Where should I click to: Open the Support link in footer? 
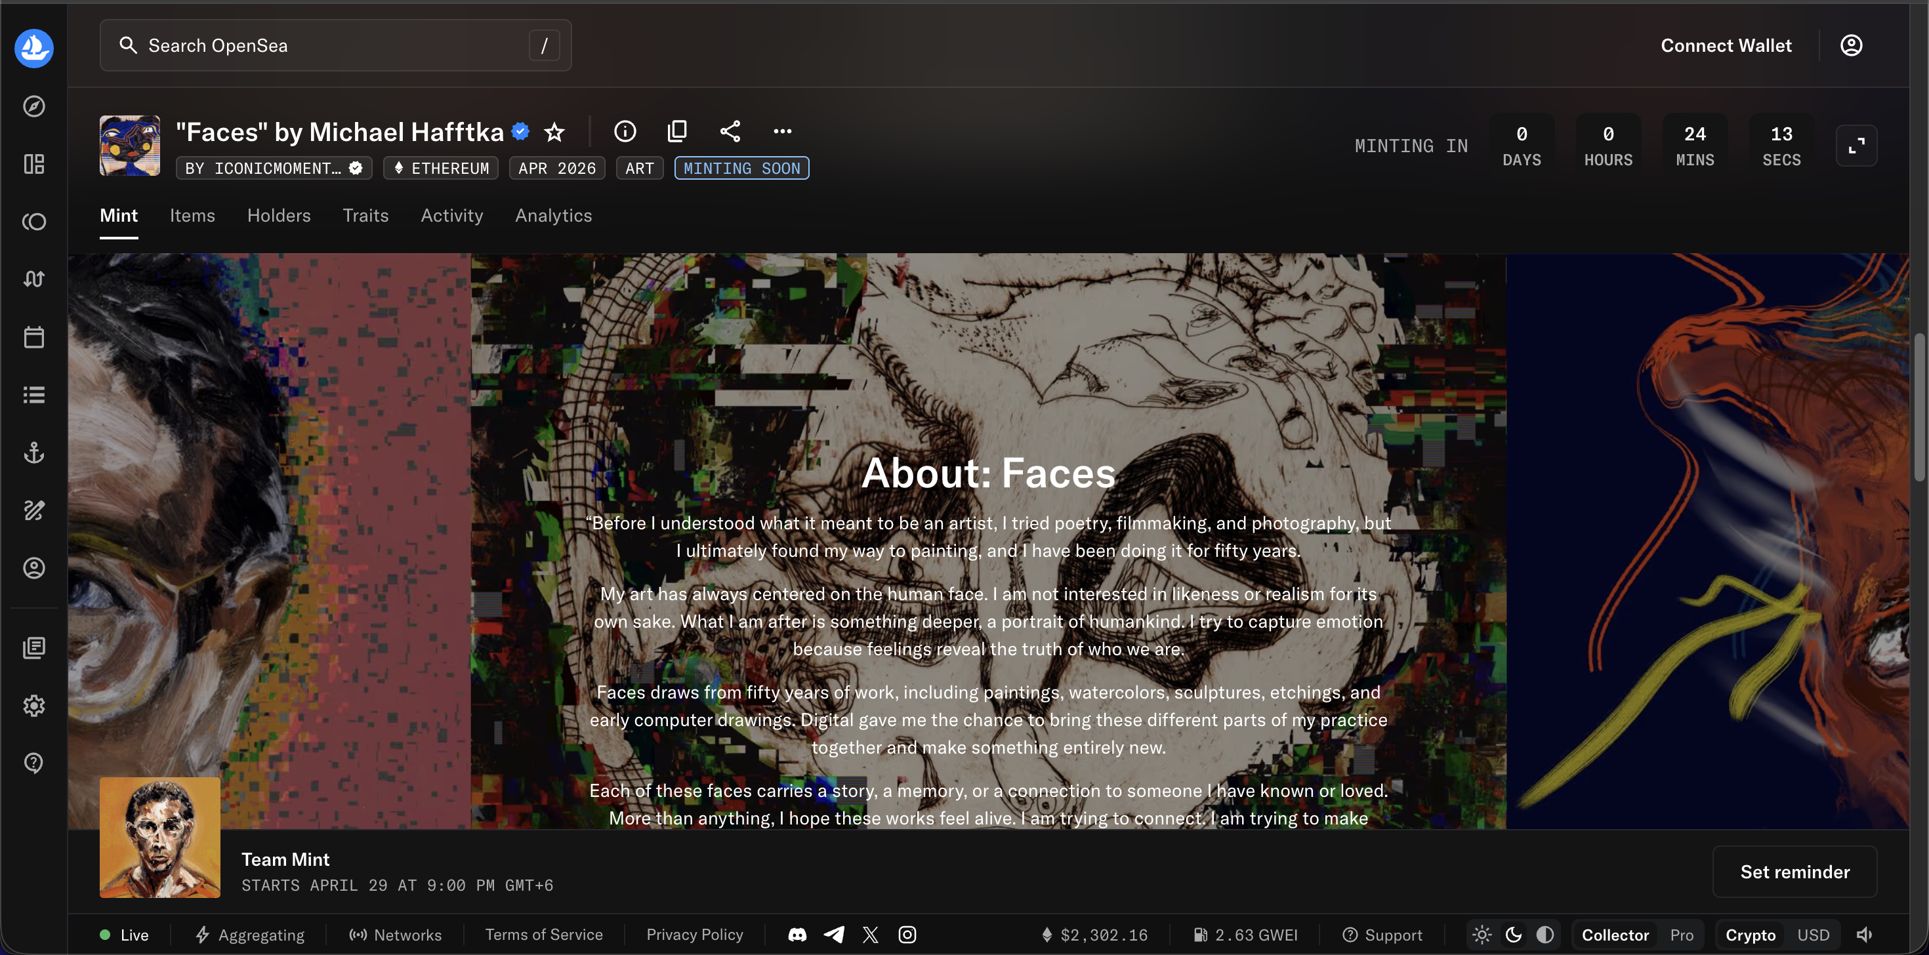tap(1382, 935)
